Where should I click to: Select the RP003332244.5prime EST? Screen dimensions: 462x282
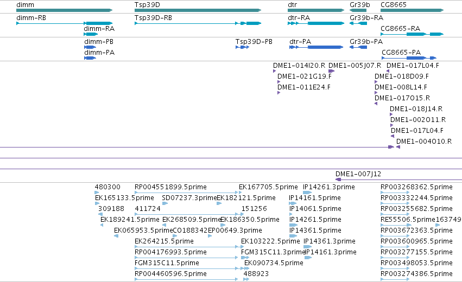[395, 203]
